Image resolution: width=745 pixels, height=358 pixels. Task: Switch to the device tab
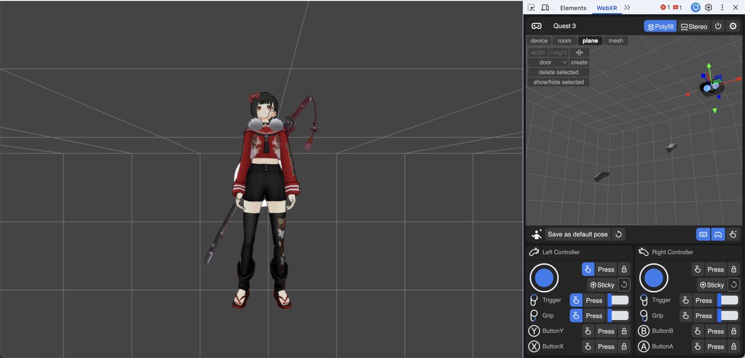[539, 40]
